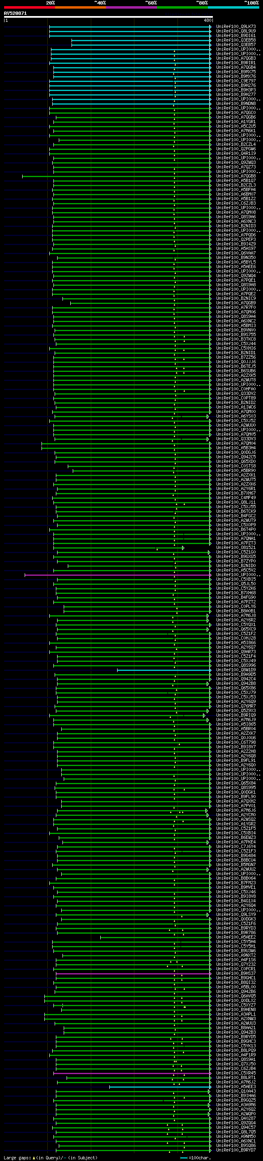This screenshot has width=263, height=1161.
Task: Select hit UniRef100_A4F1R9
Action: click(x=236, y=1055)
